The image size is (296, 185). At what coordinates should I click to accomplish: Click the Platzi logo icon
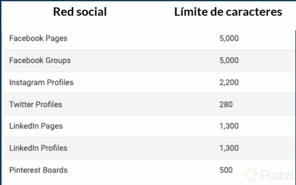click(251, 175)
